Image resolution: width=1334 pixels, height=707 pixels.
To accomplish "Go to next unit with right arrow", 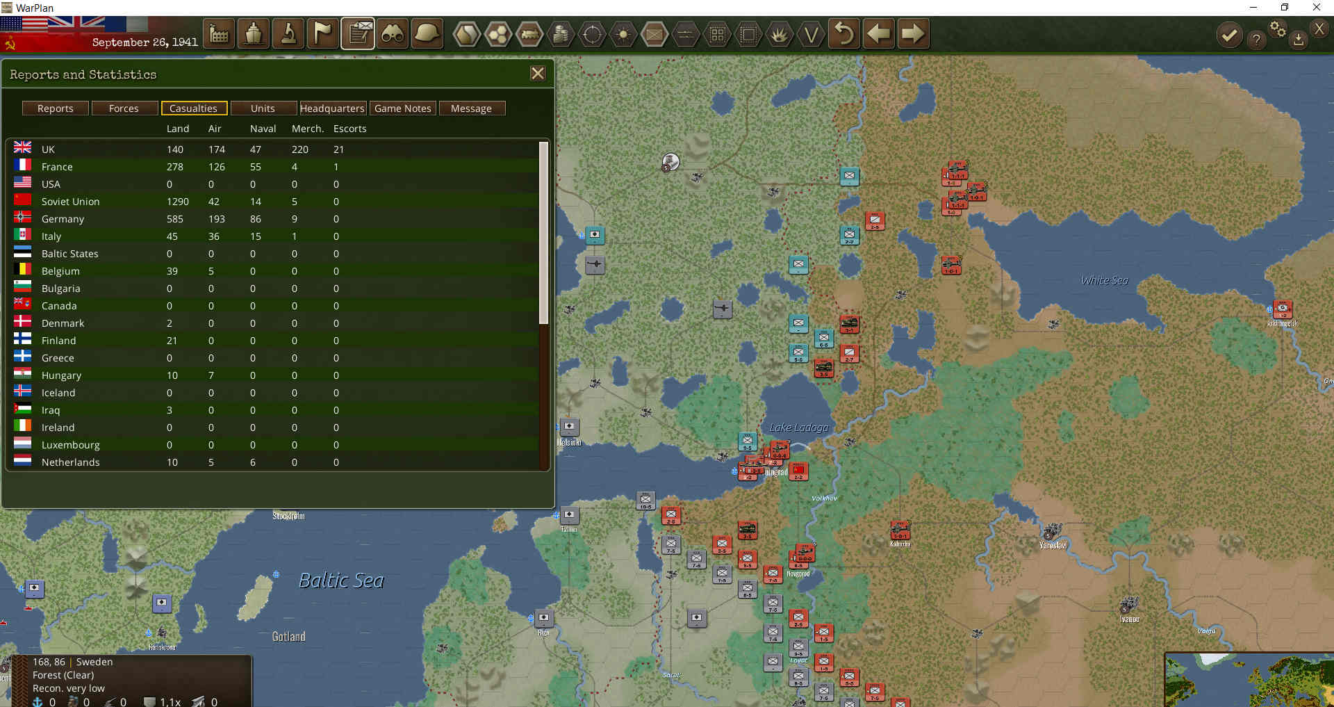I will 913,33.
